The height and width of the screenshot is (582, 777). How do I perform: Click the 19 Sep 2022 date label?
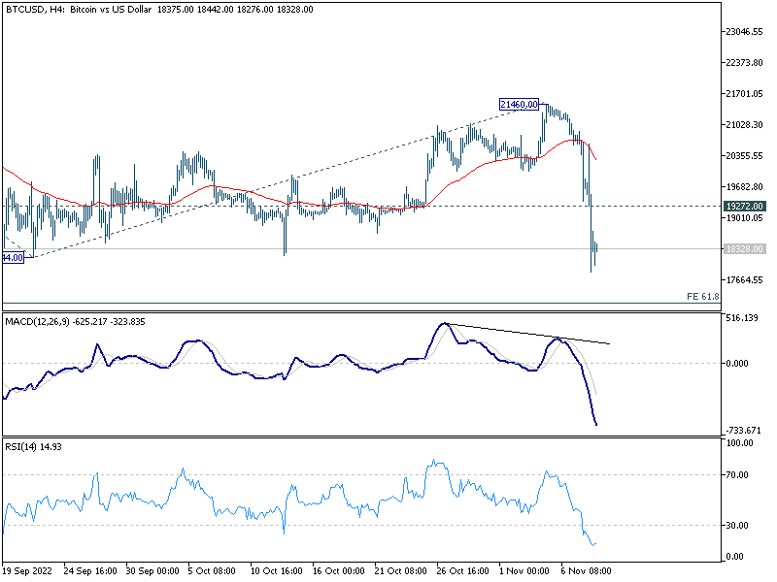[x=27, y=571]
